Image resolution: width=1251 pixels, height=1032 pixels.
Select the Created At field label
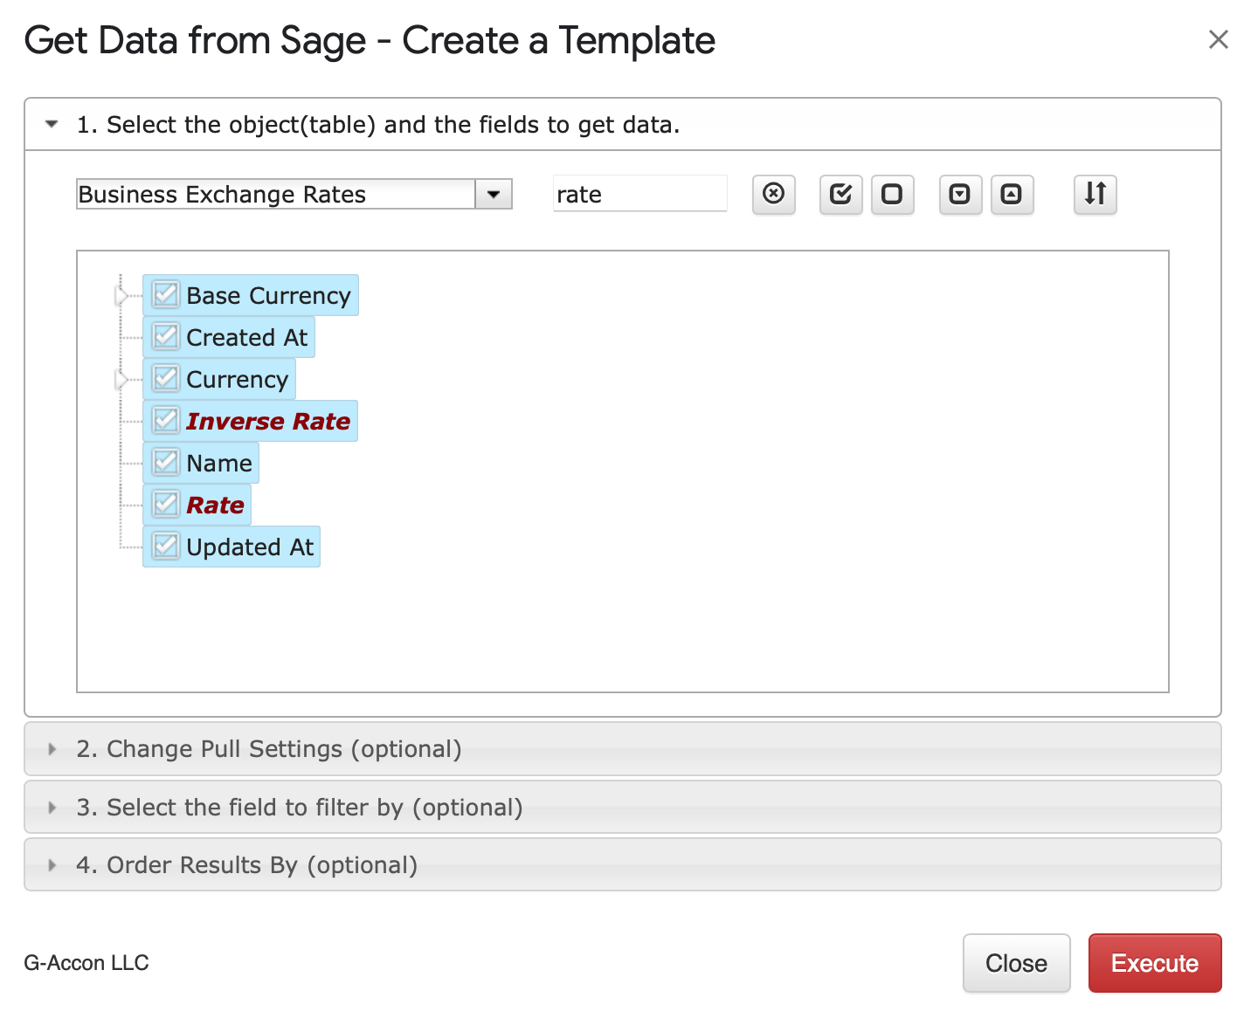(x=247, y=337)
